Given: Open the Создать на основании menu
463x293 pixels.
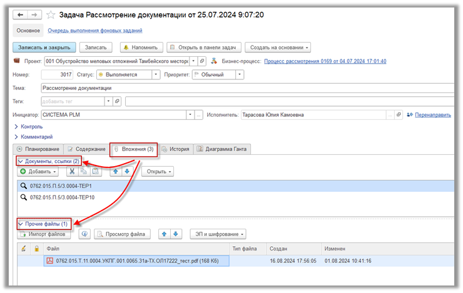Looking at the screenshot, I should [278, 47].
